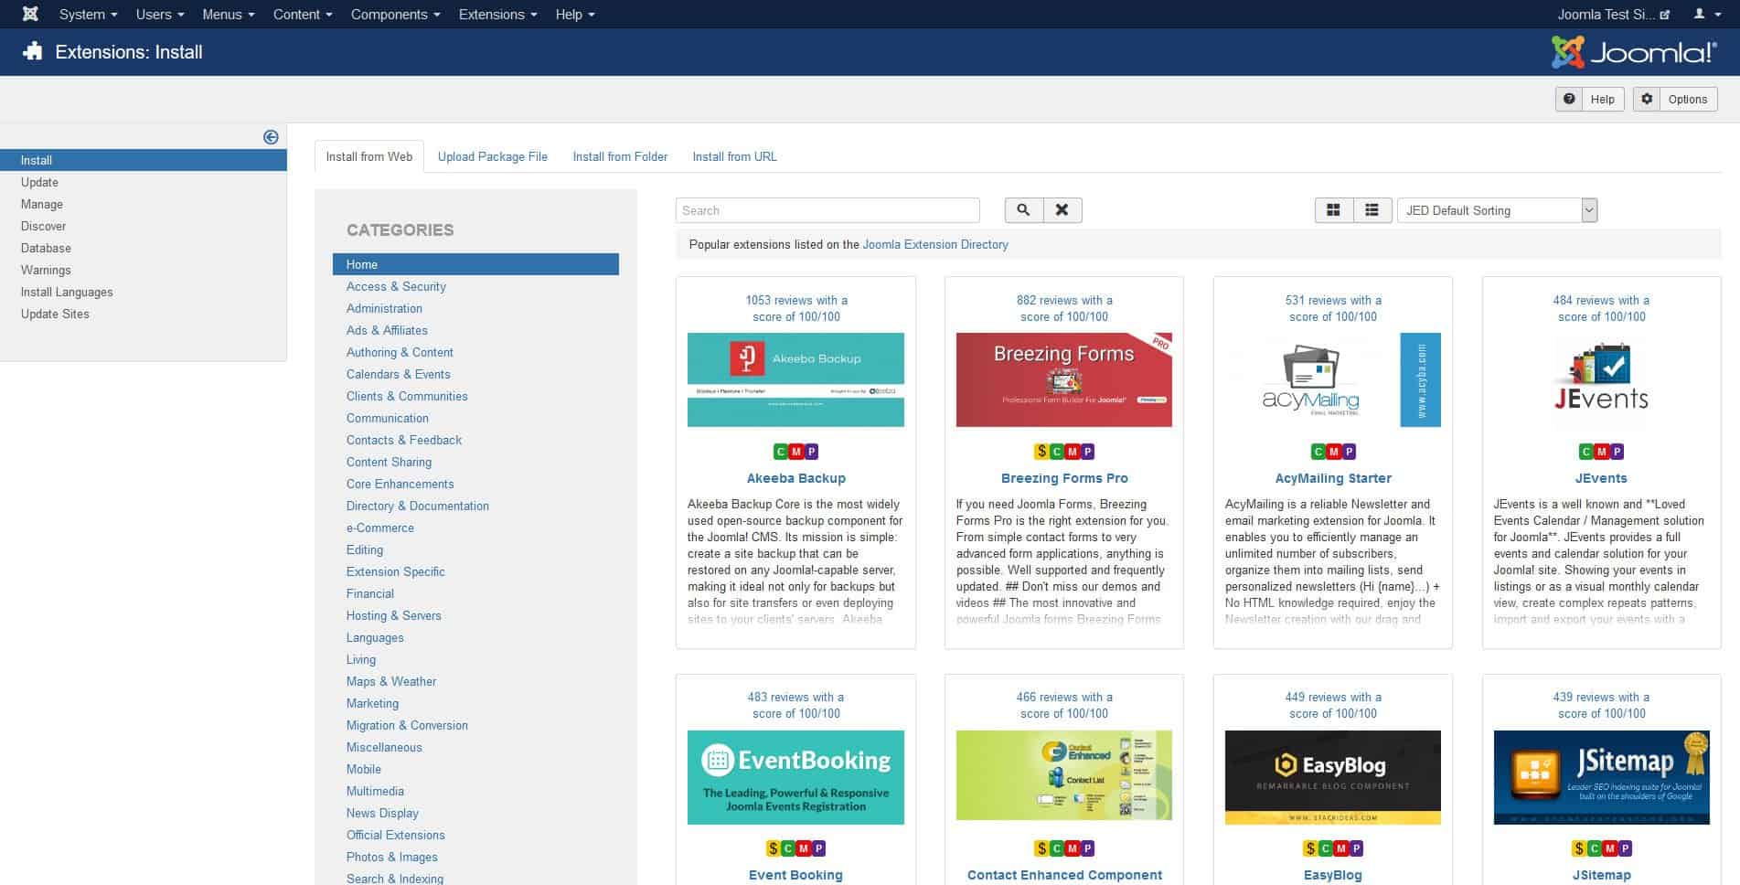Click the search magnifier button
This screenshot has height=885, width=1740.
pos(1023,210)
